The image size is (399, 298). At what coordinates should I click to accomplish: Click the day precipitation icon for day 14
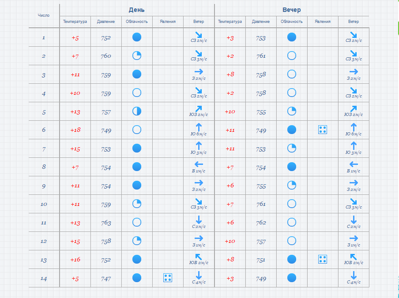pyautogui.click(x=168, y=278)
